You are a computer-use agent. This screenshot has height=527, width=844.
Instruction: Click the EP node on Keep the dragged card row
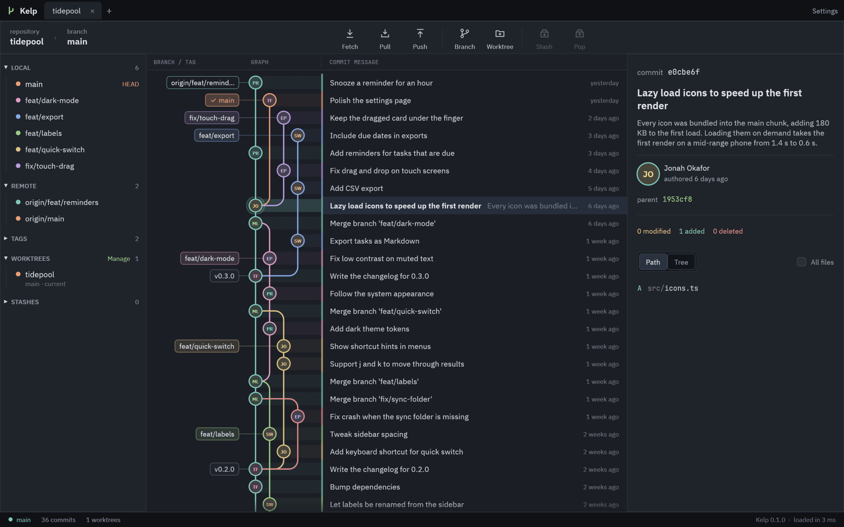pyautogui.click(x=284, y=118)
